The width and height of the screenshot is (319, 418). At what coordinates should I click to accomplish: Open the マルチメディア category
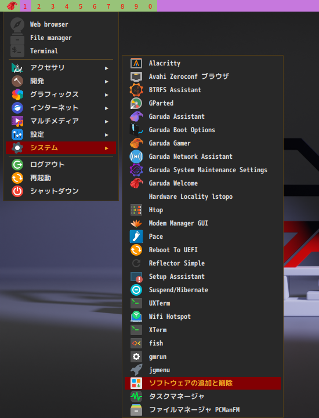pos(61,121)
